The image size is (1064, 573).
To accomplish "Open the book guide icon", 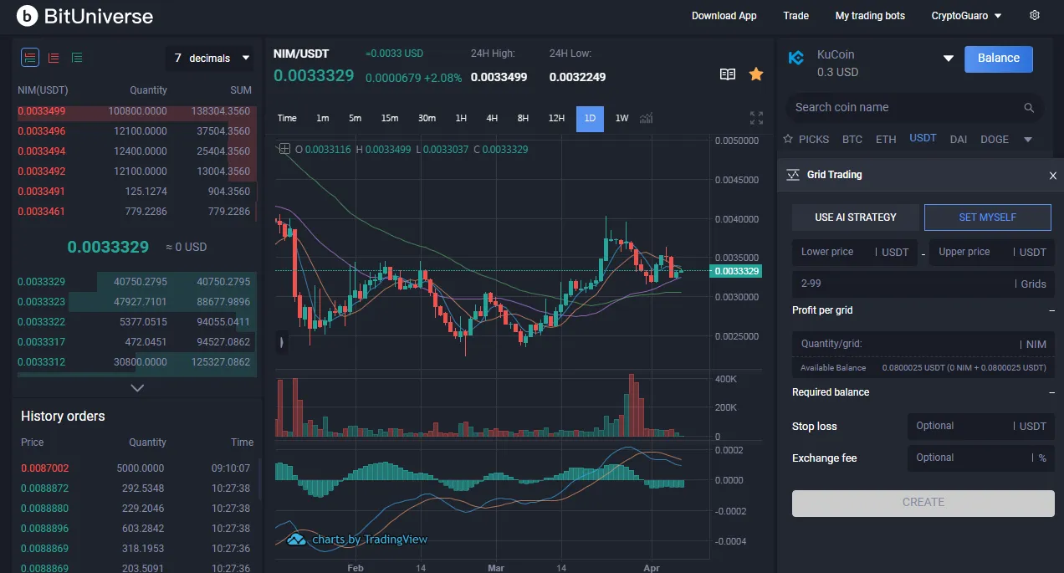I will tap(728, 74).
